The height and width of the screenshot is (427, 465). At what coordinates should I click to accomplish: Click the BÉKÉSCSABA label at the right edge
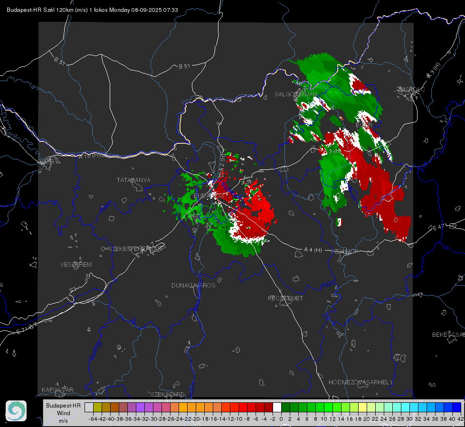click(448, 335)
